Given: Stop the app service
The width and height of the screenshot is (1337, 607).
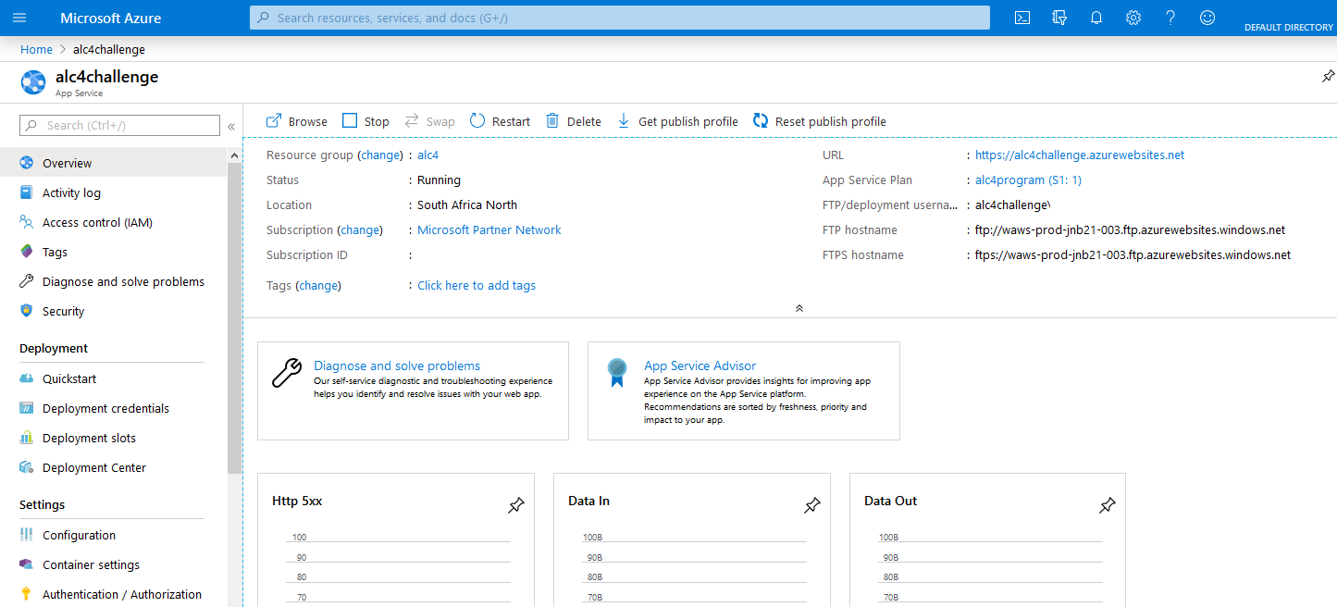Looking at the screenshot, I should (365, 121).
